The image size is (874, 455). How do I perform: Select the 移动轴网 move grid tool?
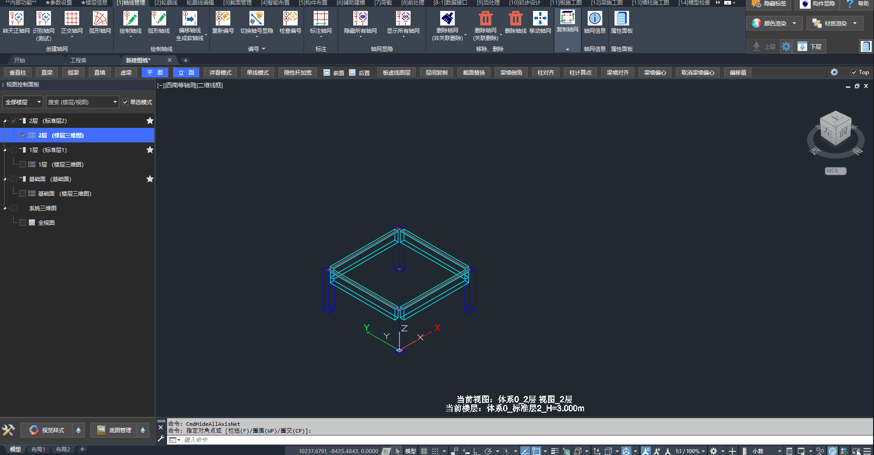tap(540, 19)
